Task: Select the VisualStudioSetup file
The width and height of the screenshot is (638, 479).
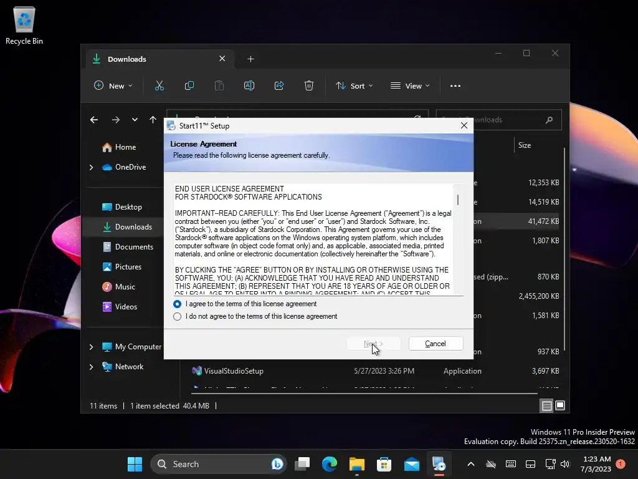Action: (x=233, y=371)
